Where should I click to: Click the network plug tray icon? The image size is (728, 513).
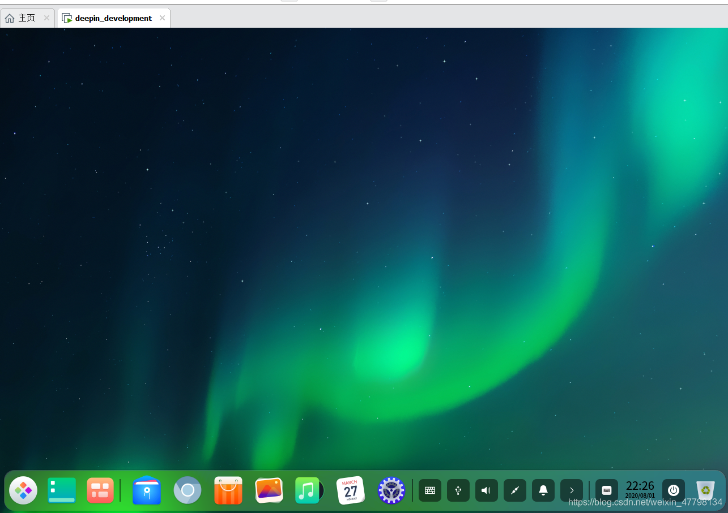[x=515, y=490]
